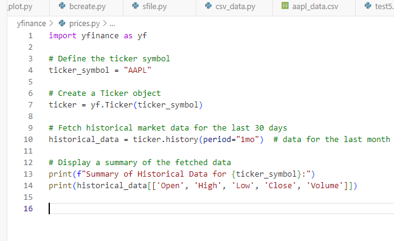394x241 pixels.
Task: Click Python icon on sfile.py tab
Action: (x=136, y=6)
